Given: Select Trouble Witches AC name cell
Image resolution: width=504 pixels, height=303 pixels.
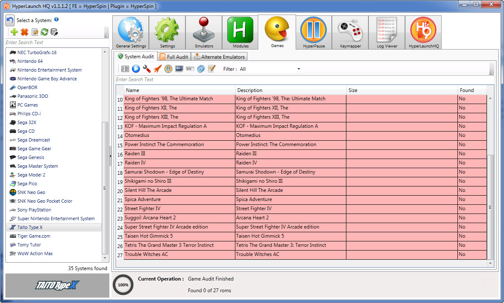Looking at the screenshot, I should coord(180,254).
